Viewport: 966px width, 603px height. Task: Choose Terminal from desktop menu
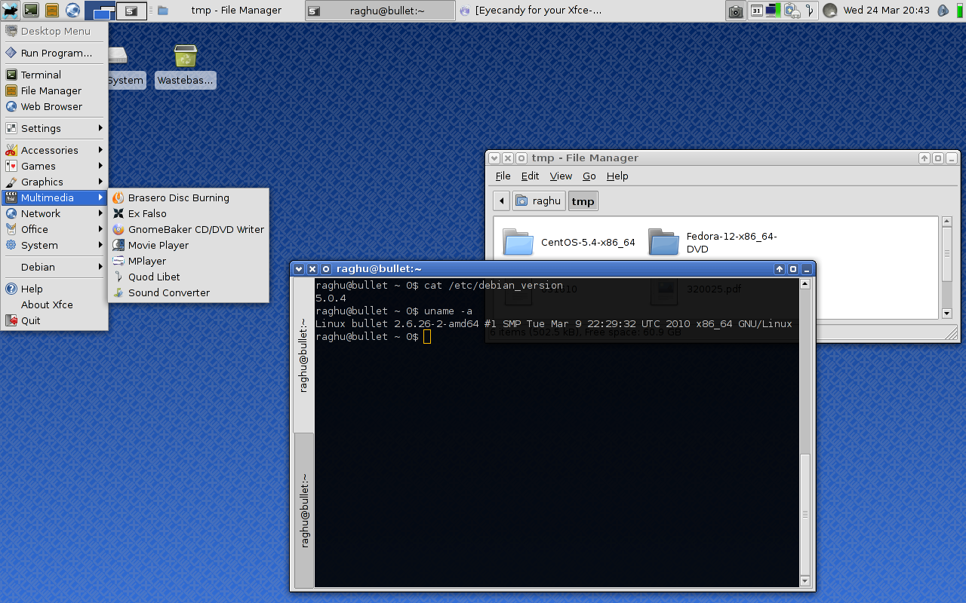(54, 75)
